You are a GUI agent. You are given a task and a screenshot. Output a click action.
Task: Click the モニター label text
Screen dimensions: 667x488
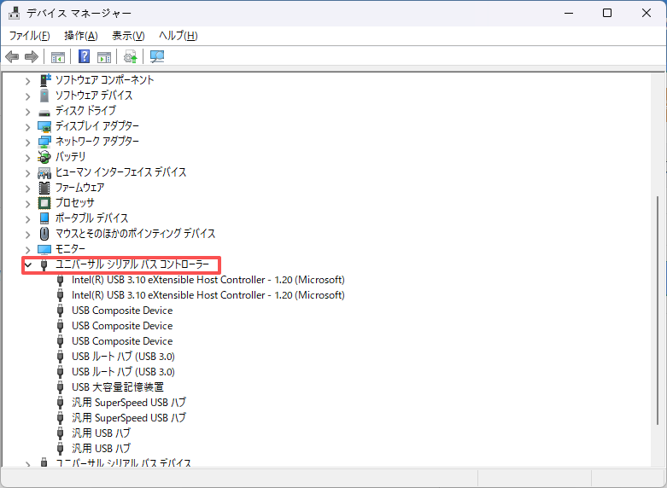point(70,248)
